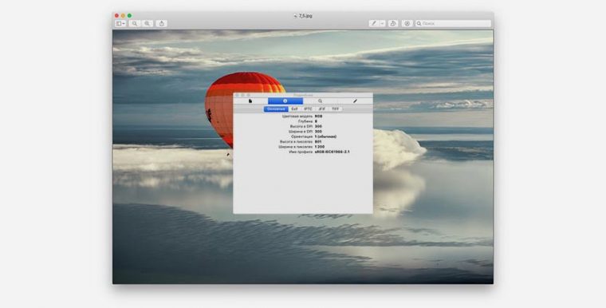
Task: Focus the Search field
Action: (x=453, y=24)
